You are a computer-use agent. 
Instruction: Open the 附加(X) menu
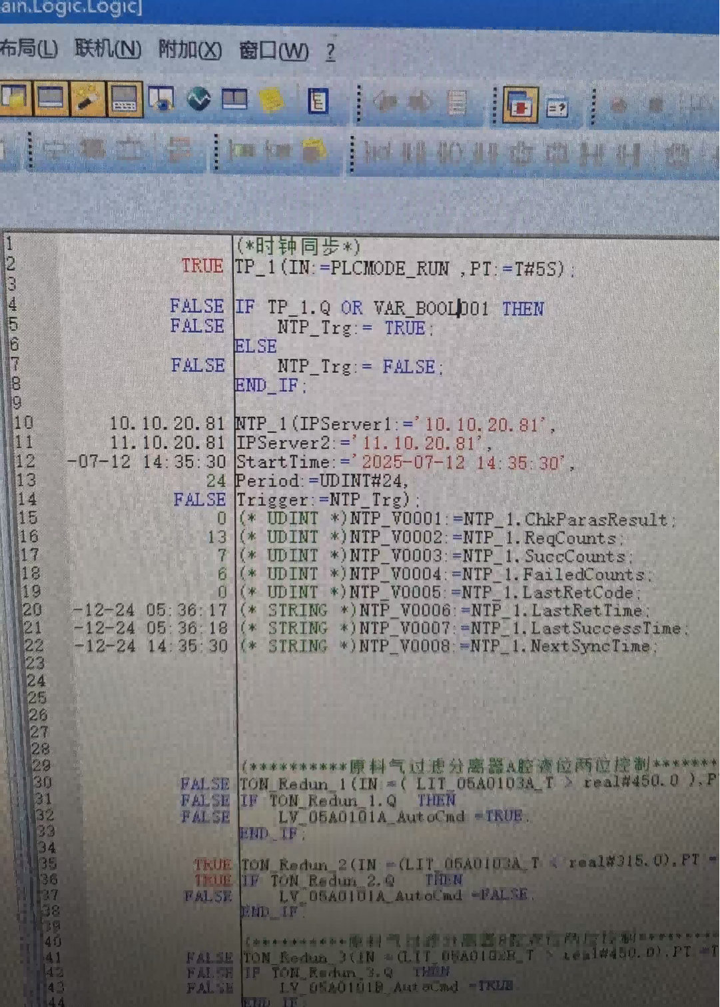pyautogui.click(x=190, y=50)
